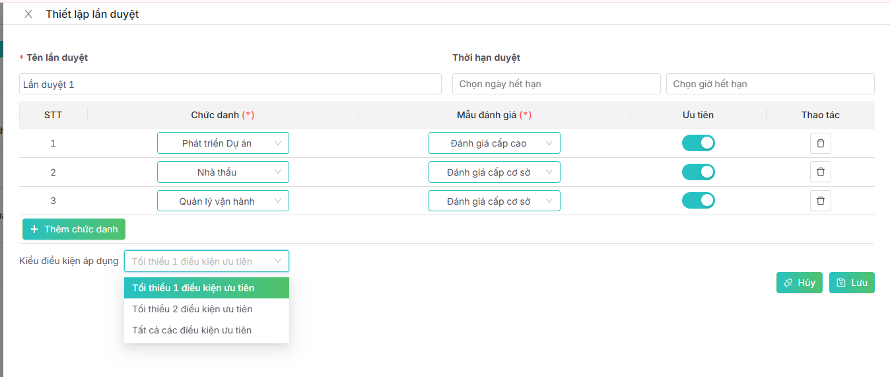Expand the Nhà thầu position dropdown
The image size is (890, 377).
tap(222, 172)
